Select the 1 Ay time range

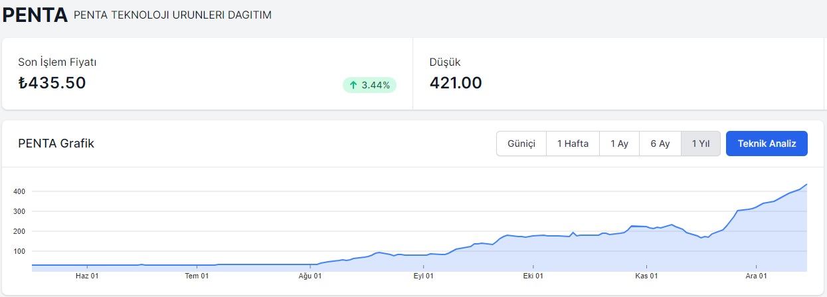[x=619, y=144]
